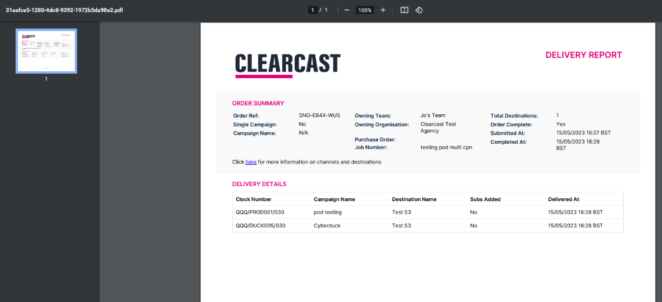Image resolution: width=662 pixels, height=302 pixels.
Task: Click the Order Complete label
Action: click(x=511, y=125)
